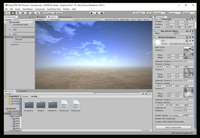Viewport: 200px width, 138px height.
Task: Click the Play button
Action: click(92, 13)
